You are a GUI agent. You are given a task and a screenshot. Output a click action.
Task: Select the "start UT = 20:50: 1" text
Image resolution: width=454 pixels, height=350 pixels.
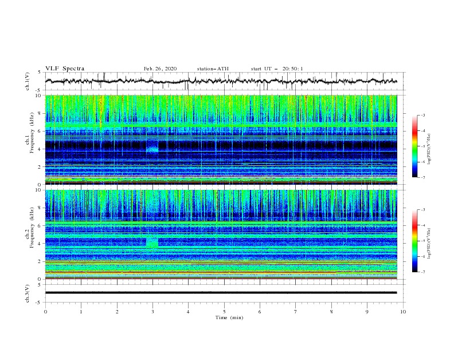point(277,69)
